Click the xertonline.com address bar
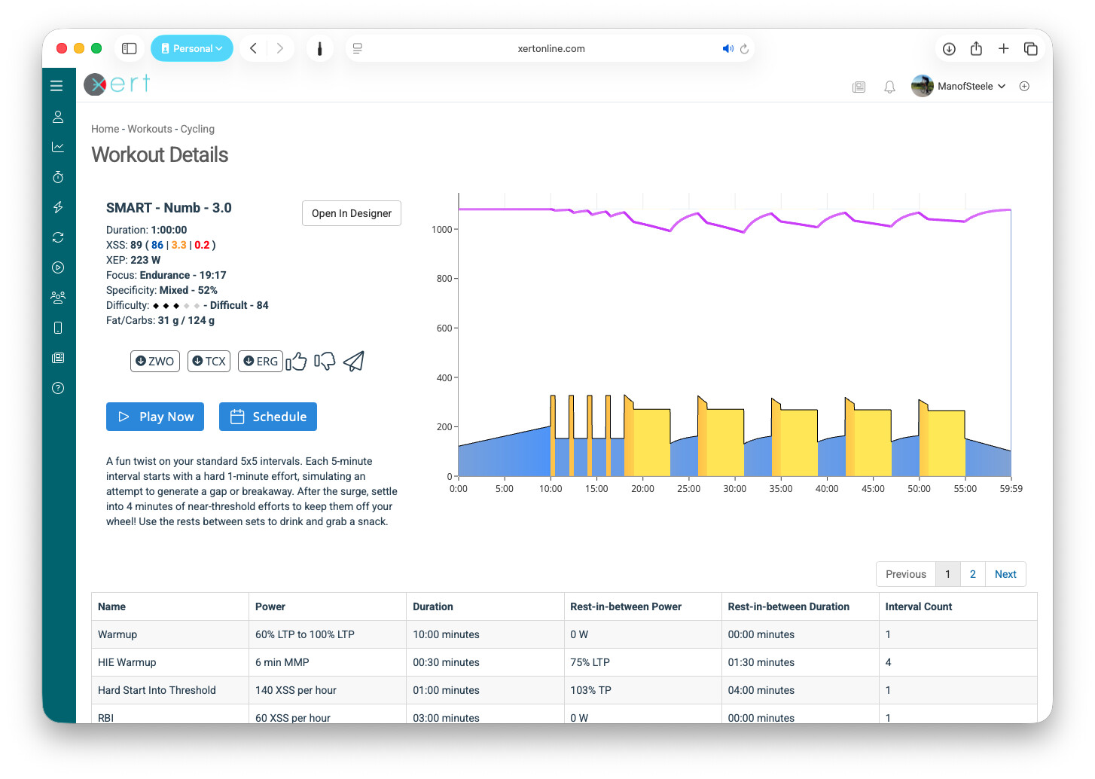Screen dimensions: 1095x779 point(551,48)
